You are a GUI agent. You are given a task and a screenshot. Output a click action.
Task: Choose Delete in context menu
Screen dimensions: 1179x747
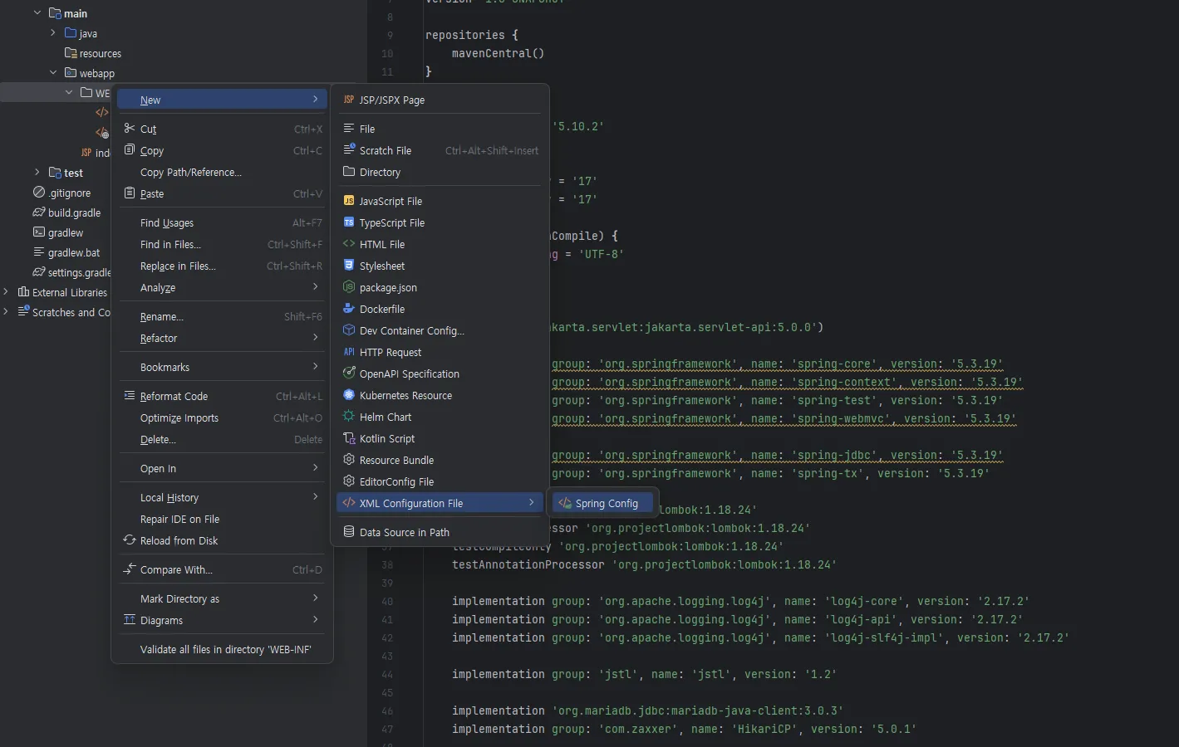(222, 439)
